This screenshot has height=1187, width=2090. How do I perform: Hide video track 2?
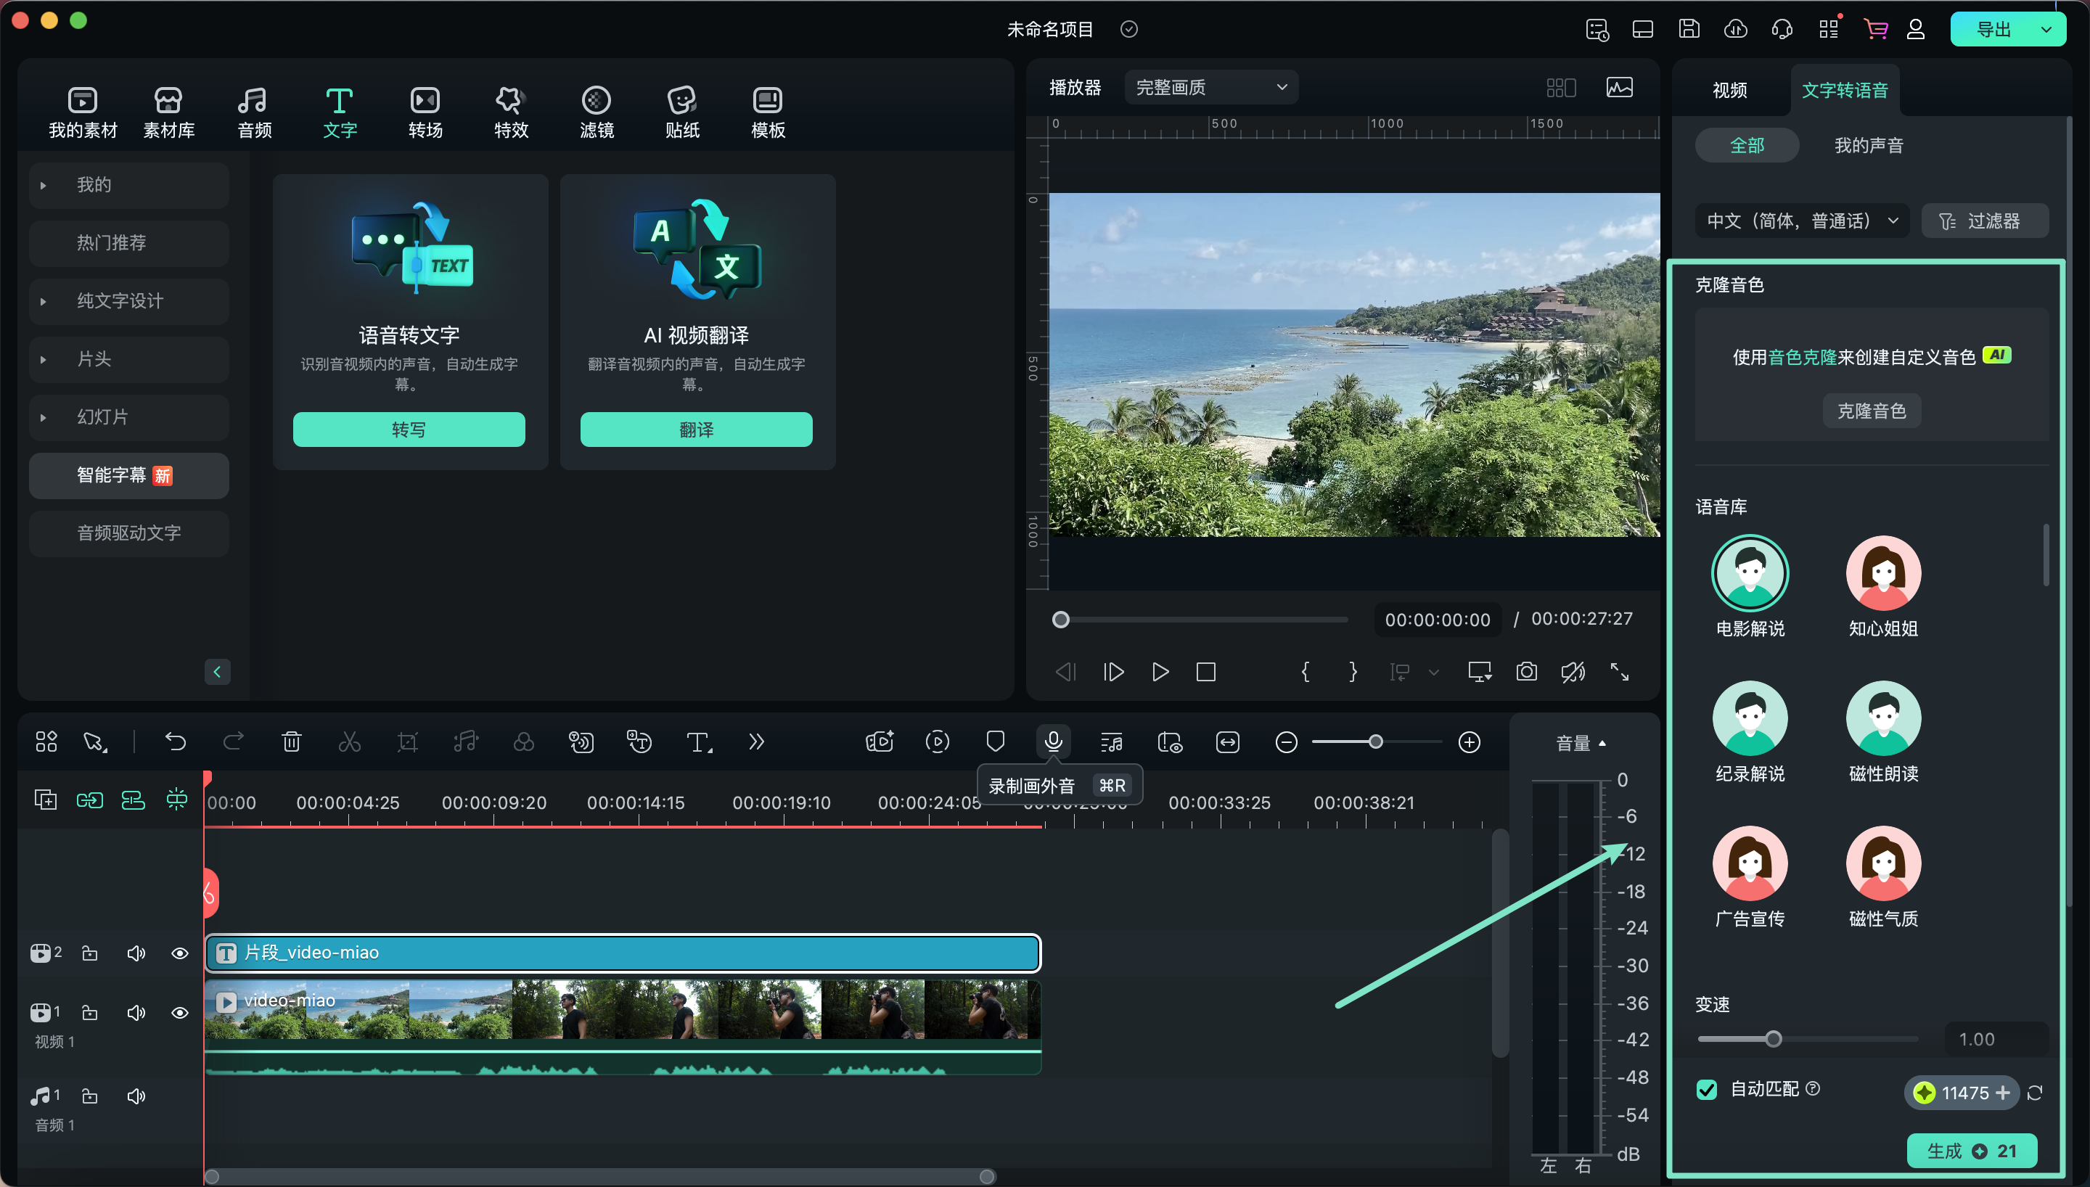point(180,953)
